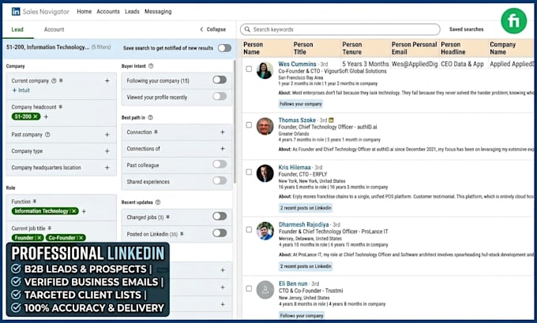
Task: Open Kris Hilemaa profile link
Action: pyautogui.click(x=295, y=167)
